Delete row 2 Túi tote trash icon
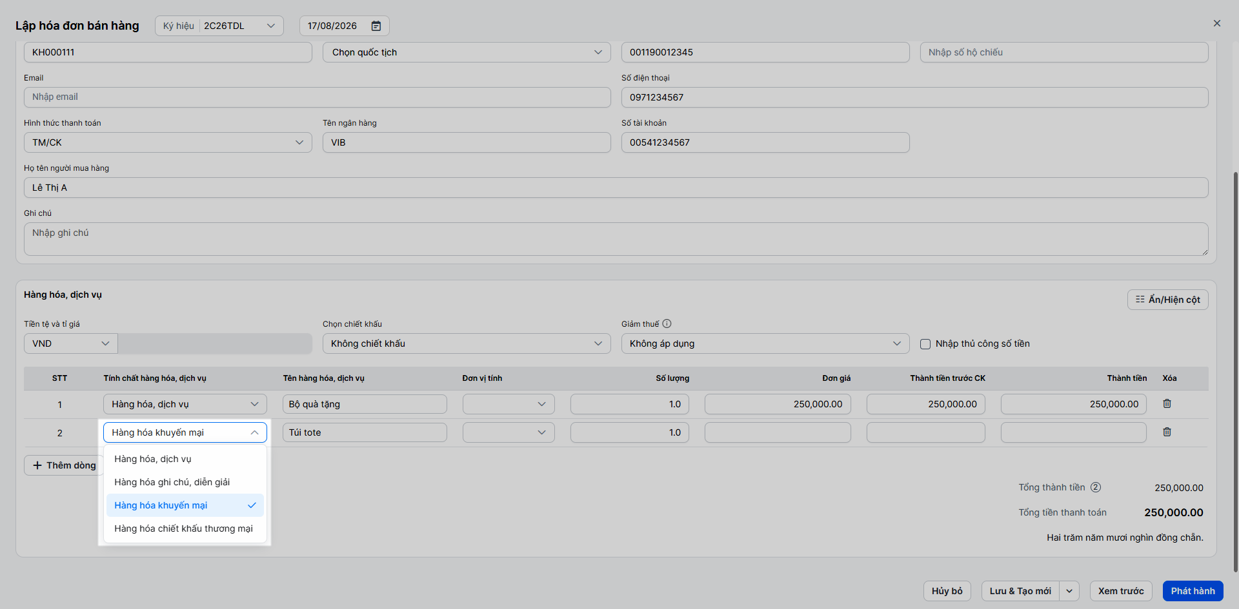The width and height of the screenshot is (1239, 609). point(1167,432)
